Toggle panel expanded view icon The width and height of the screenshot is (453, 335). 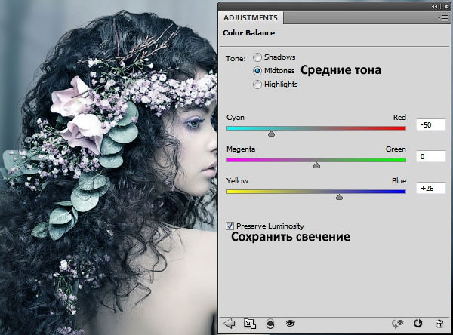click(250, 324)
